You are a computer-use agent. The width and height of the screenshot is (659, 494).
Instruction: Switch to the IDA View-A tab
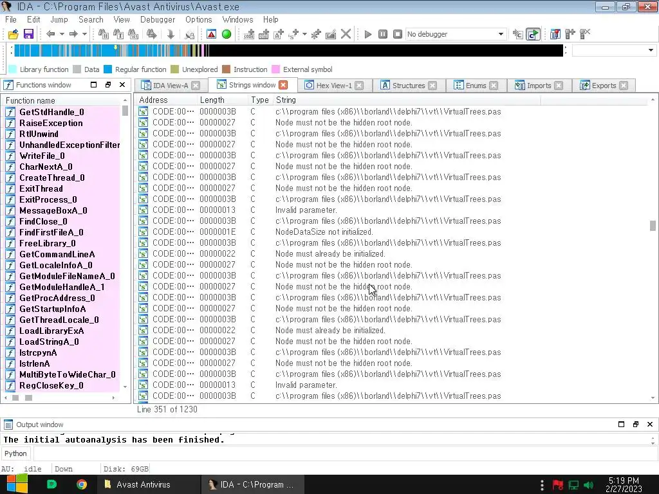[170, 86]
